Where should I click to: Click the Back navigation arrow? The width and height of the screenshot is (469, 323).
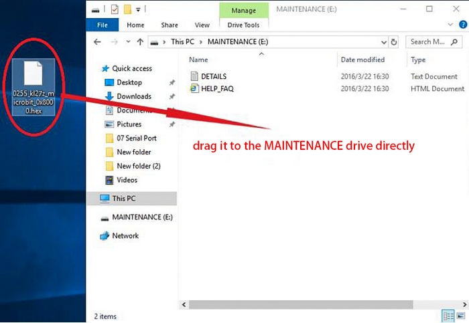97,42
